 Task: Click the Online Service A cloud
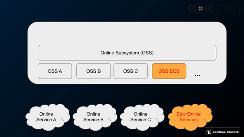click(47, 117)
